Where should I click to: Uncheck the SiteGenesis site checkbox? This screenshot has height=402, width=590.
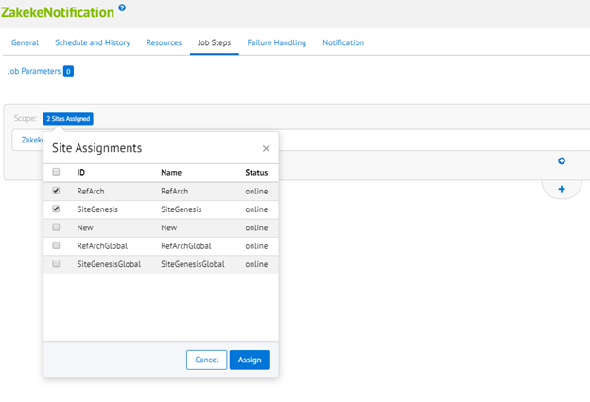(56, 209)
